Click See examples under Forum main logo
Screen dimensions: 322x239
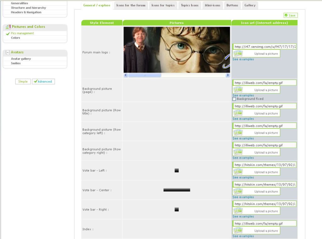click(243, 59)
